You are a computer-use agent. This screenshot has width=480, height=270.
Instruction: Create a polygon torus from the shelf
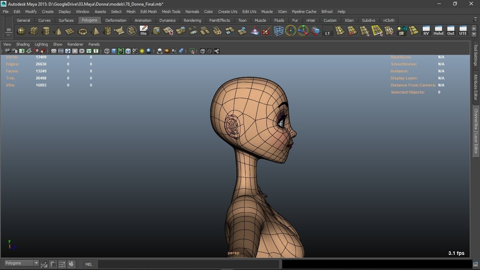click(83, 31)
